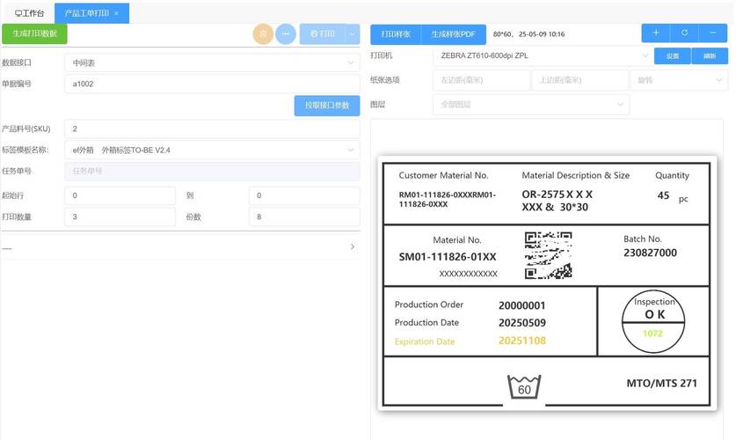Open the 旋转 rotation dropdown
This screenshot has width=736, height=440.
(x=679, y=80)
